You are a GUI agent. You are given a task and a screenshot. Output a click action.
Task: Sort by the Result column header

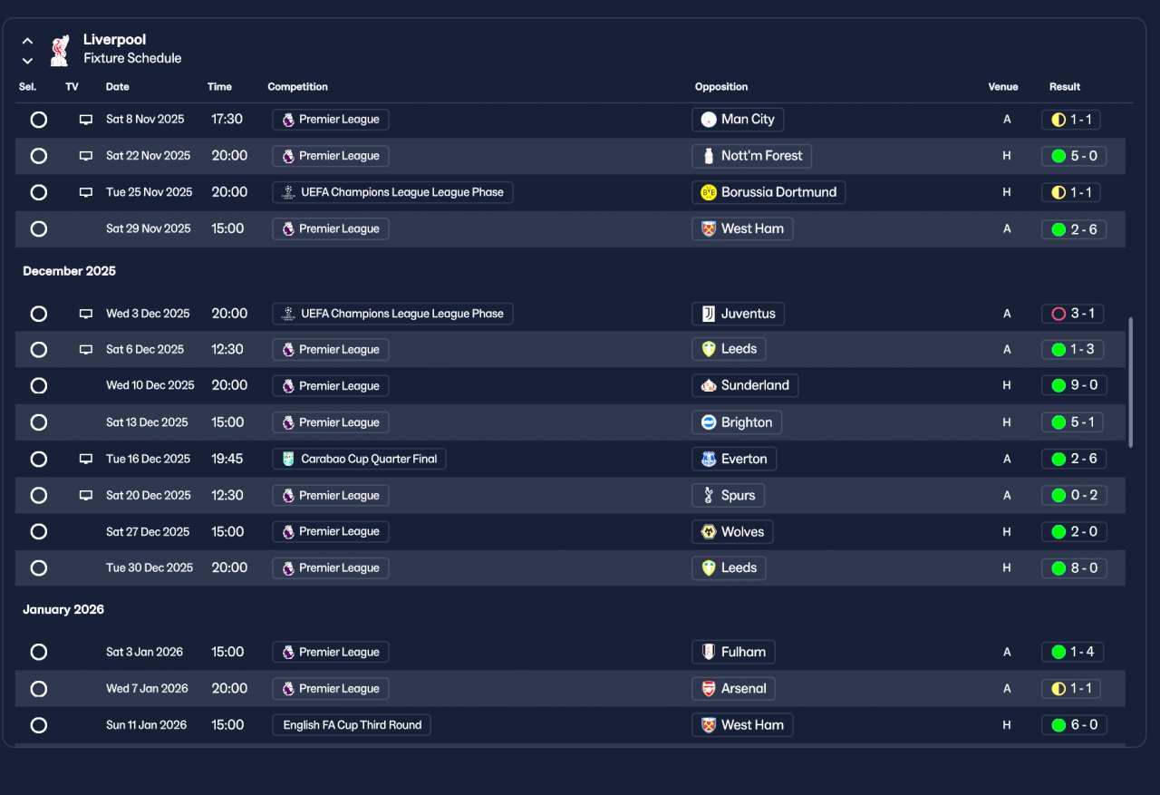[x=1065, y=87]
